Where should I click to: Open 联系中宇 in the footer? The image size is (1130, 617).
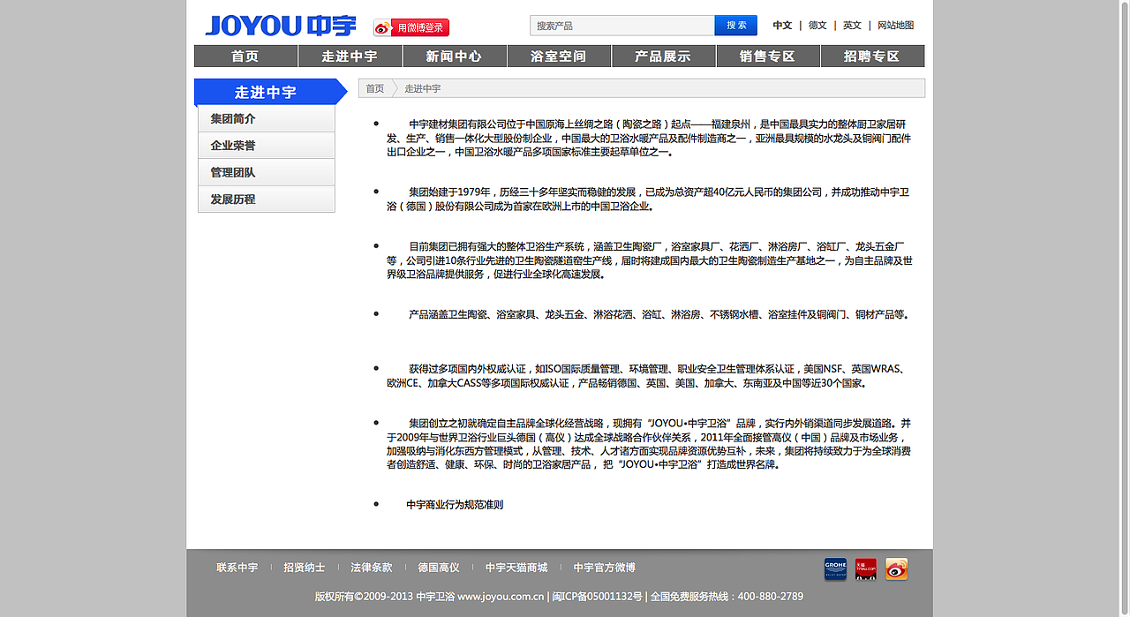tap(236, 568)
